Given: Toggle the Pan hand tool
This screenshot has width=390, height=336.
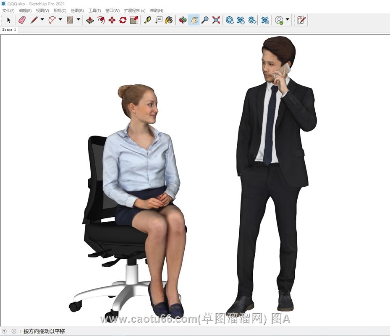Looking at the screenshot, I should [x=194, y=20].
